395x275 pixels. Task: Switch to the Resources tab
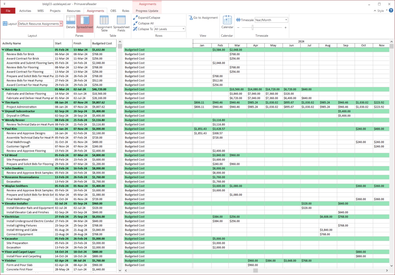click(73, 11)
